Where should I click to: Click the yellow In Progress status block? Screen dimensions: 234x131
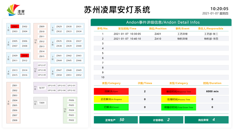(111, 99)
